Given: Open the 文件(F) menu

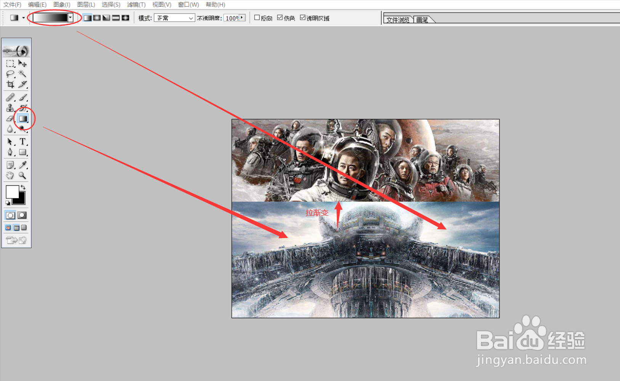Looking at the screenshot, I should click(x=12, y=5).
